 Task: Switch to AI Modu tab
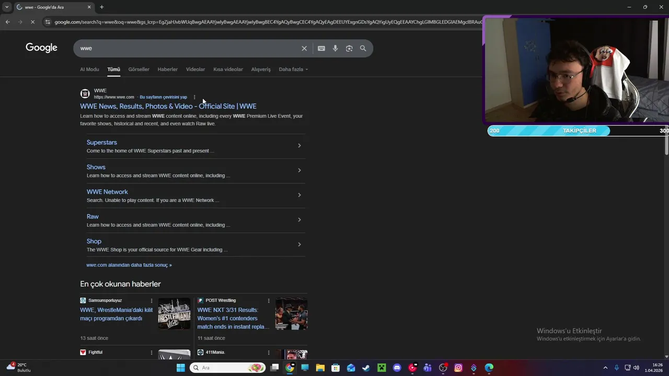click(89, 69)
